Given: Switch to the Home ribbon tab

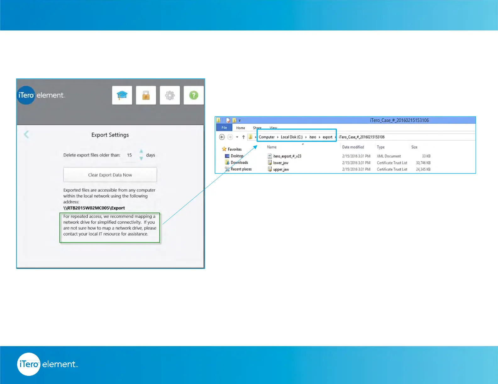Looking at the screenshot, I should [x=241, y=128].
